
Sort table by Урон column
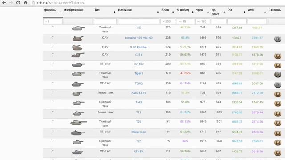[x=203, y=12]
